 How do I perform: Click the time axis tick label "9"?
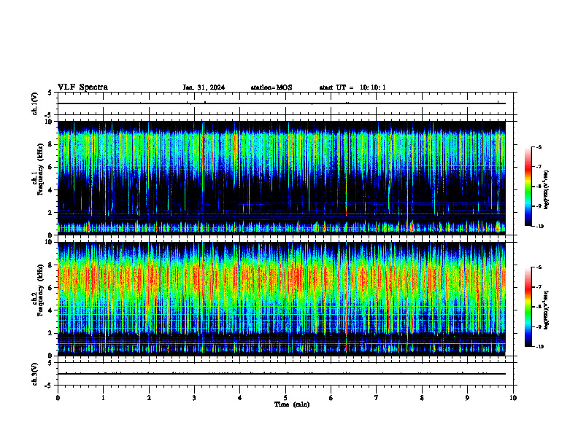pos(467,398)
